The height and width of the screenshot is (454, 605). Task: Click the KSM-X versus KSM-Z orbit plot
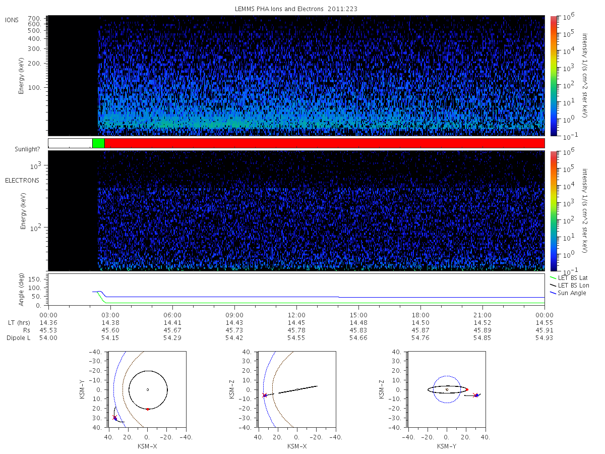[296, 389]
